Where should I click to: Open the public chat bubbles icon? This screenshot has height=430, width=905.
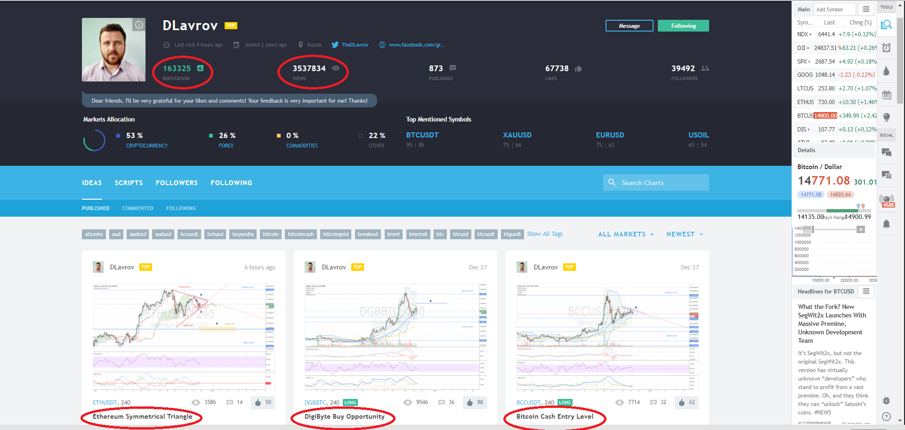(886, 152)
